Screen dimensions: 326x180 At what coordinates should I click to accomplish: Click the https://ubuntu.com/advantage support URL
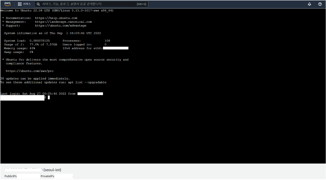pyautogui.click(x=61, y=26)
